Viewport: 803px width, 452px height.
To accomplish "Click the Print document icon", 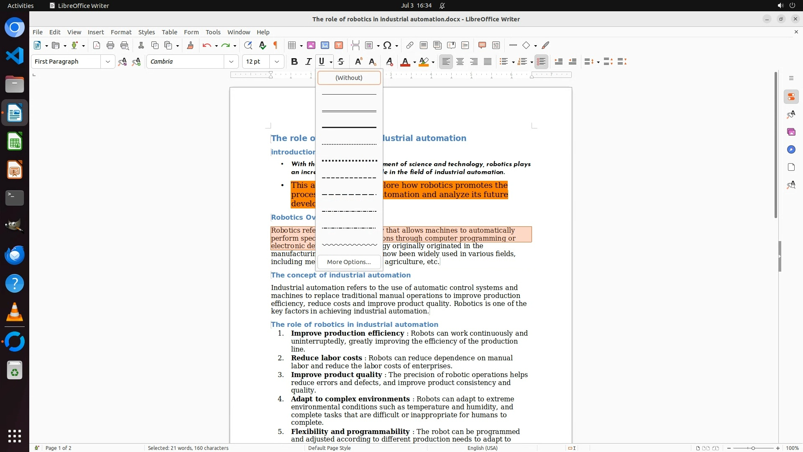I will pyautogui.click(x=110, y=45).
